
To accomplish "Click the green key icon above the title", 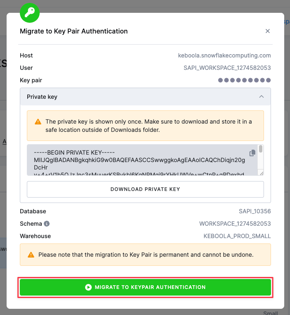I will (30, 13).
